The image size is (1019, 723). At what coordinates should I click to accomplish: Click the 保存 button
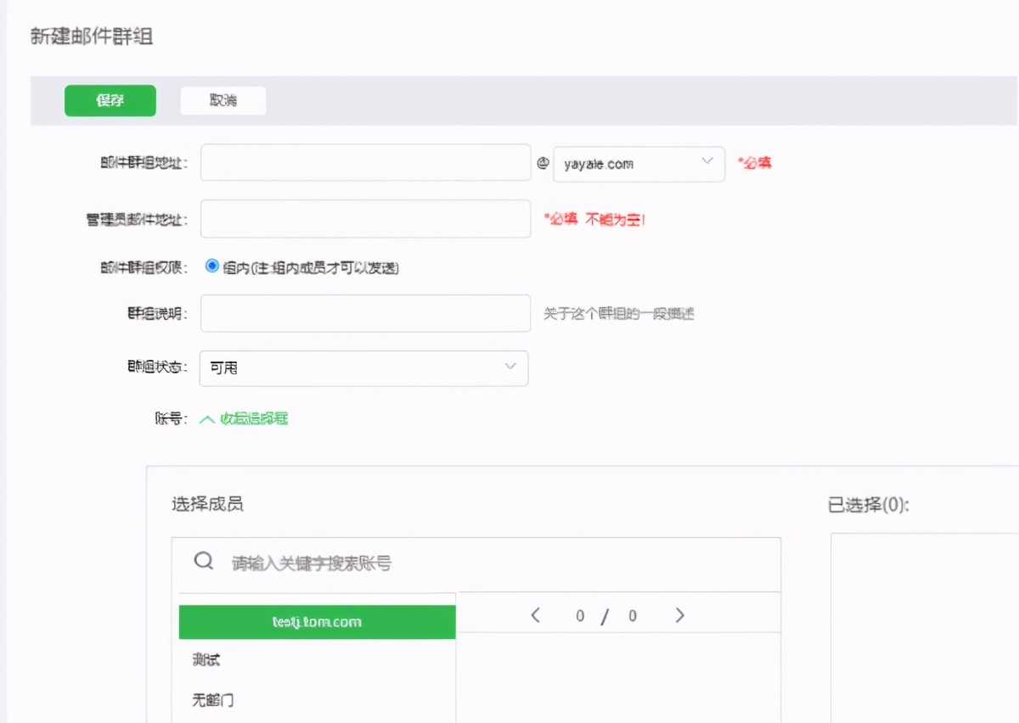pos(110,100)
